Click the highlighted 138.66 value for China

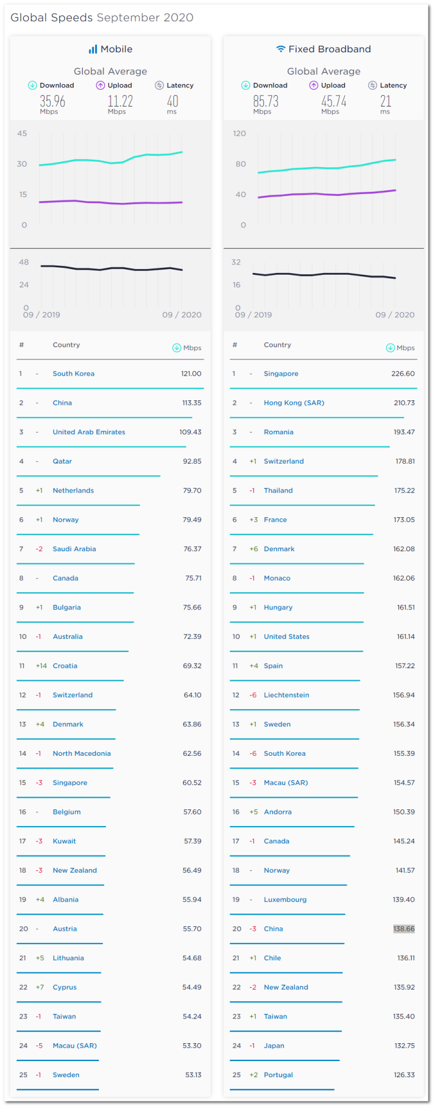pos(404,929)
